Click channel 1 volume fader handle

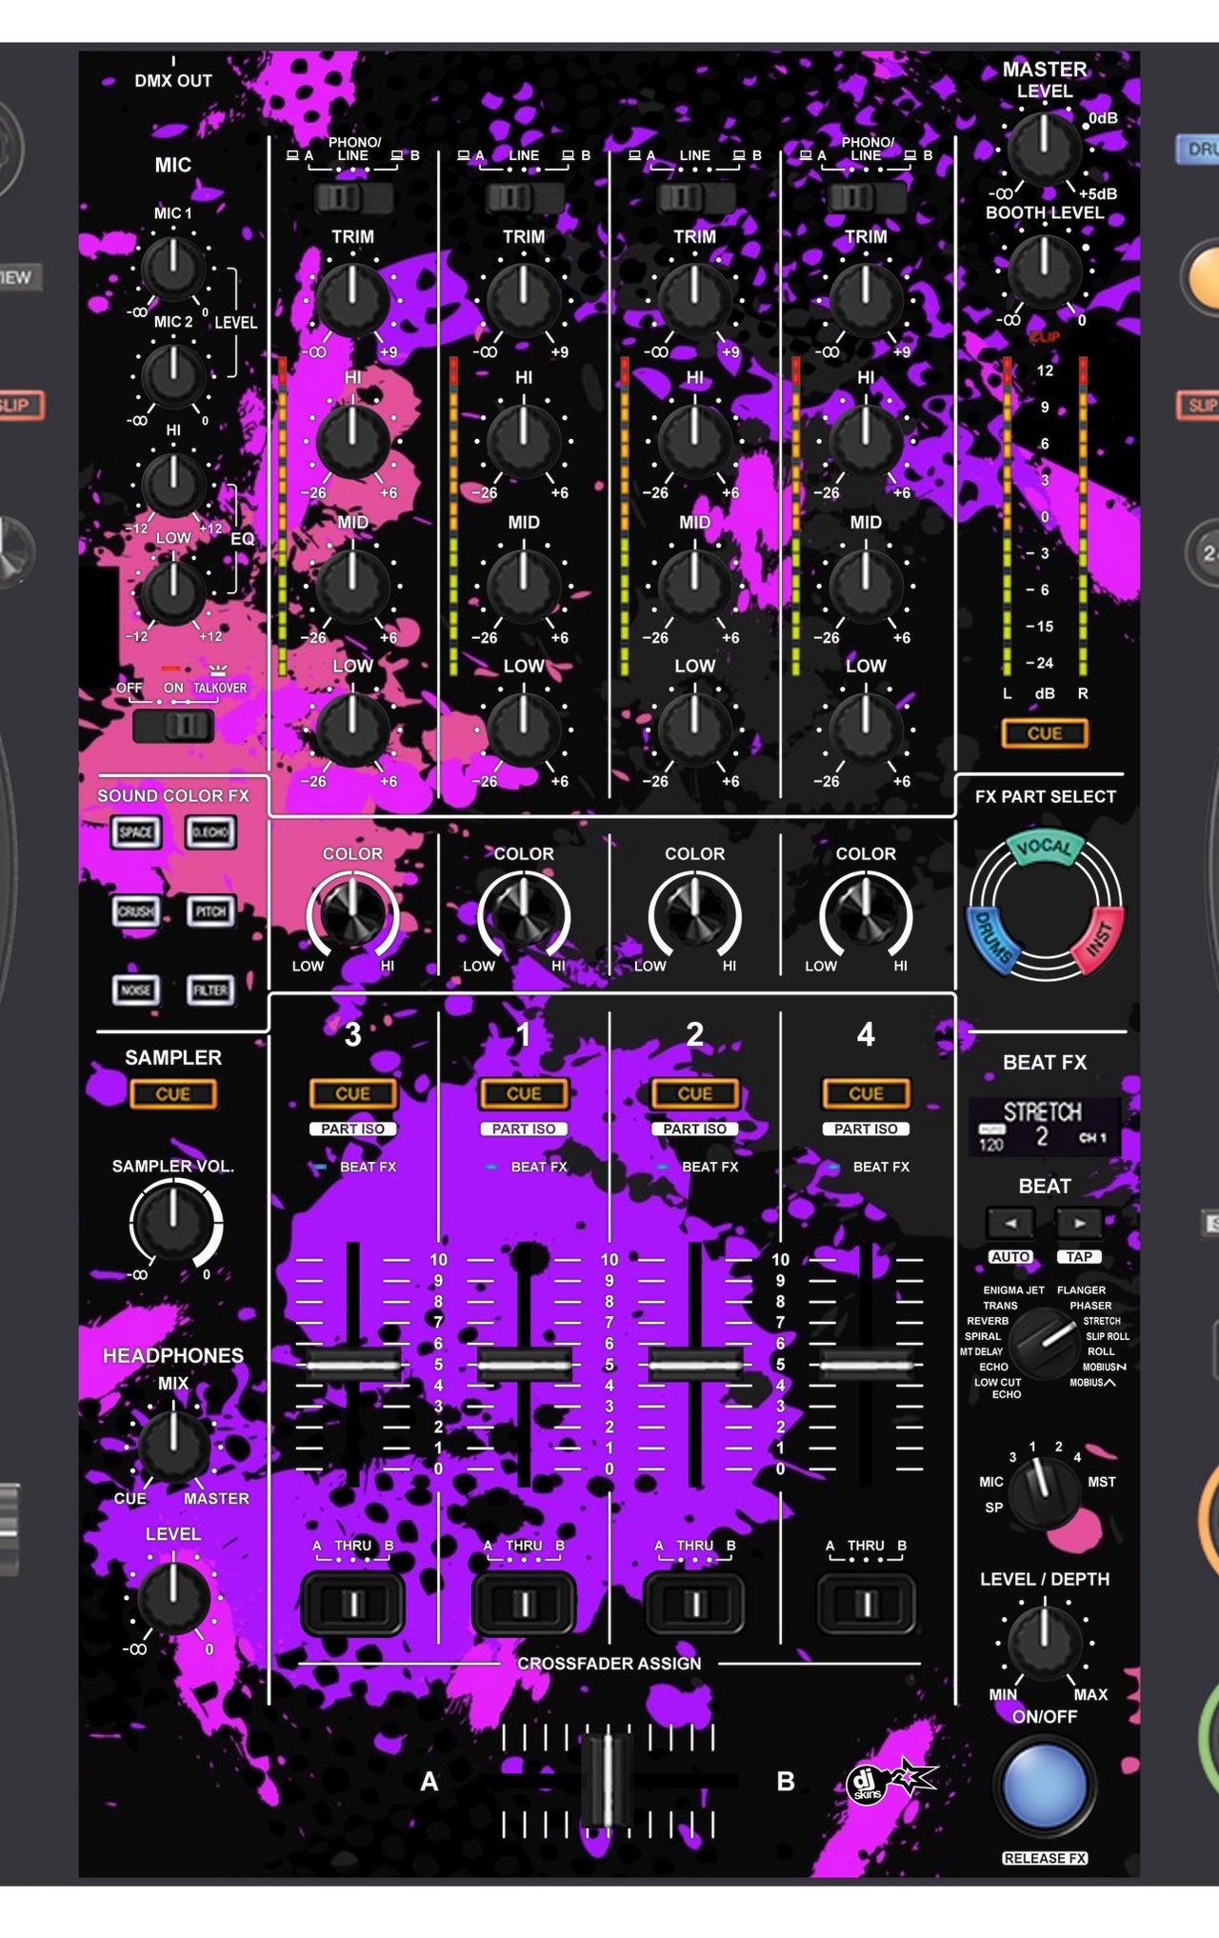tap(524, 1365)
